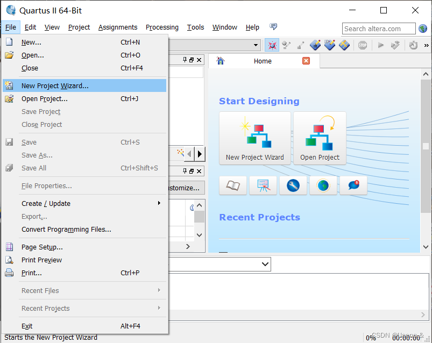432x343 pixels.
Task: Click the Page Setup icon
Action: [x=9, y=247]
